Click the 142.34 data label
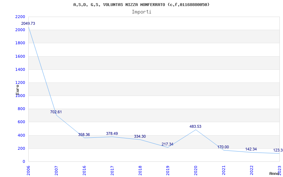Screen dimensions: 283x177 click(251, 149)
